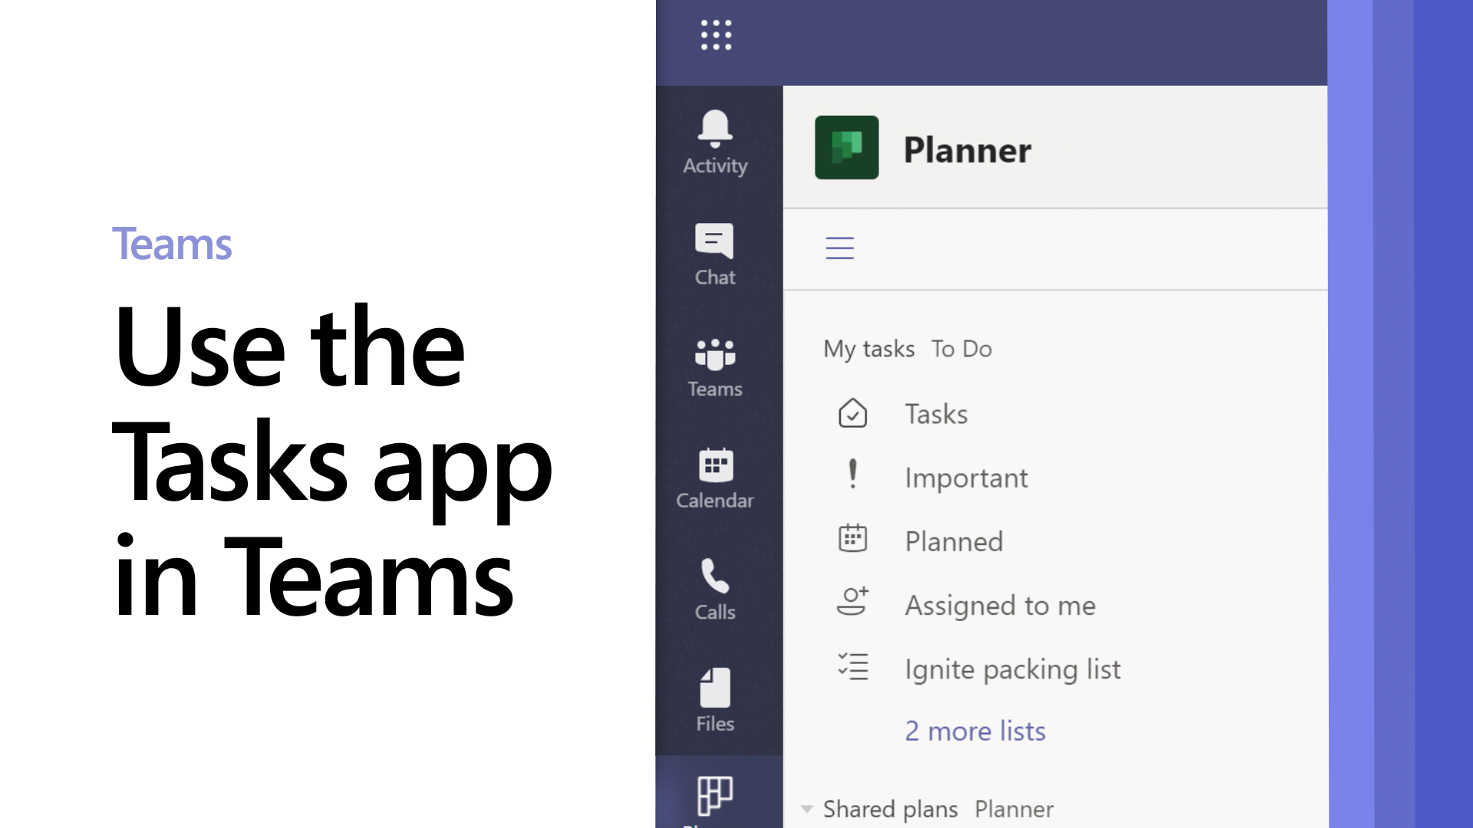
Task: Open the Ignite packing list
Action: click(1013, 667)
